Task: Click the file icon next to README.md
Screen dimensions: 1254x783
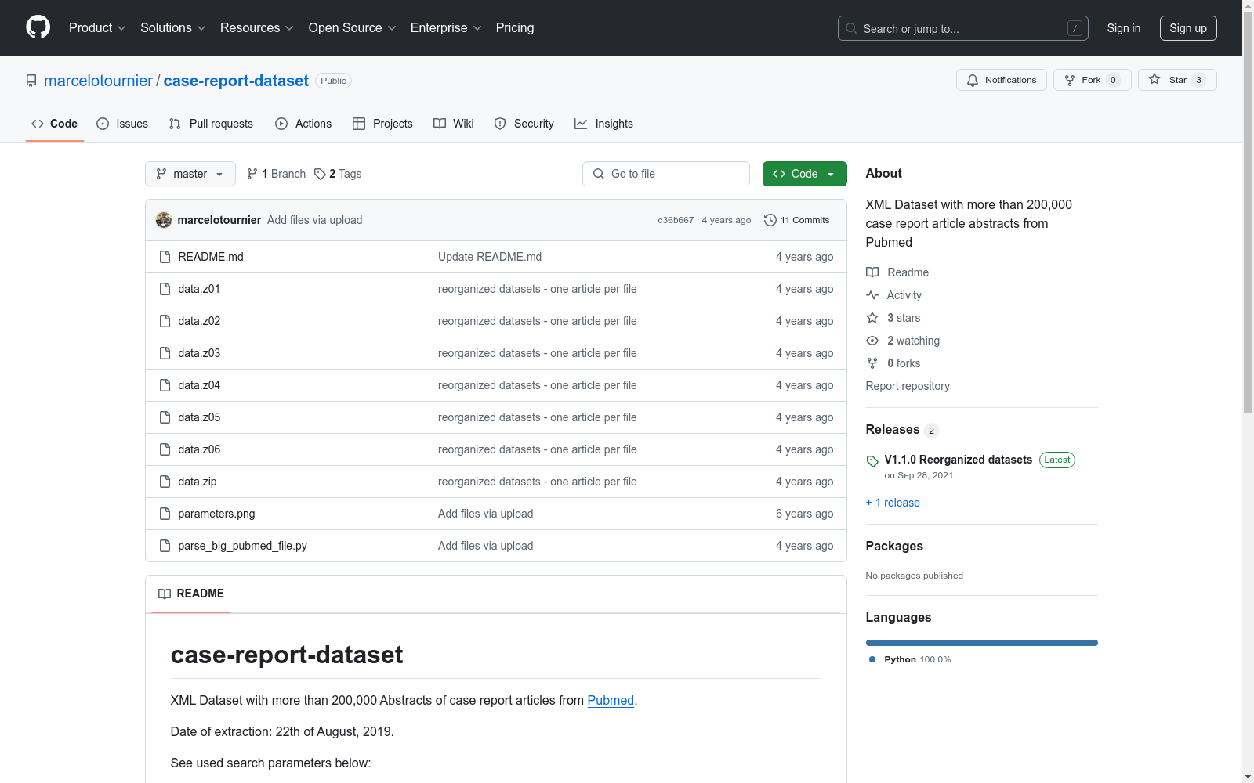Action: pyautogui.click(x=165, y=257)
